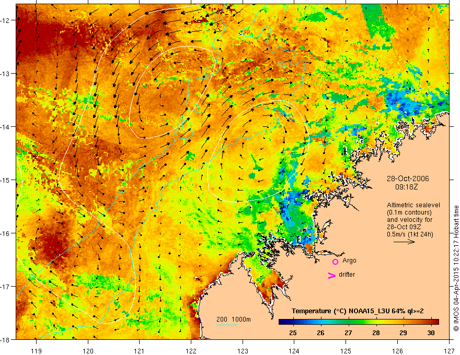Click the color bar value 27
Screen dimensions: 460x355
(348, 333)
